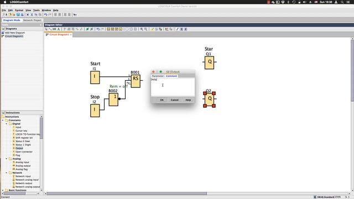Click the Undo arrow in the main toolbar
The height and width of the screenshot is (199, 354).
(45, 15)
